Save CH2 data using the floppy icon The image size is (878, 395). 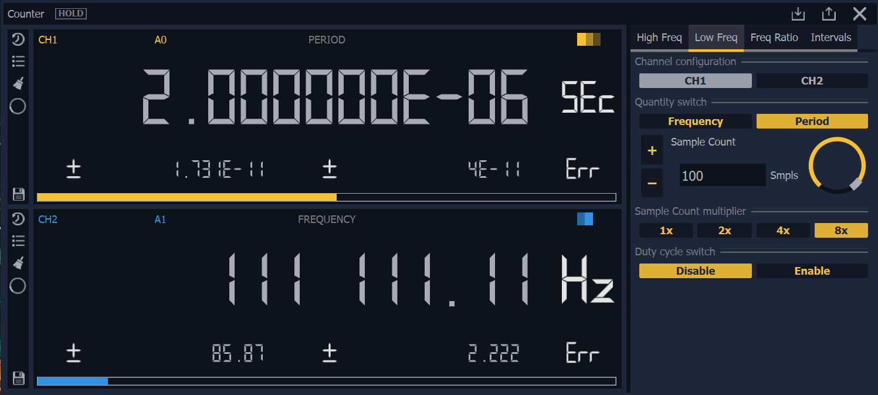tap(18, 378)
